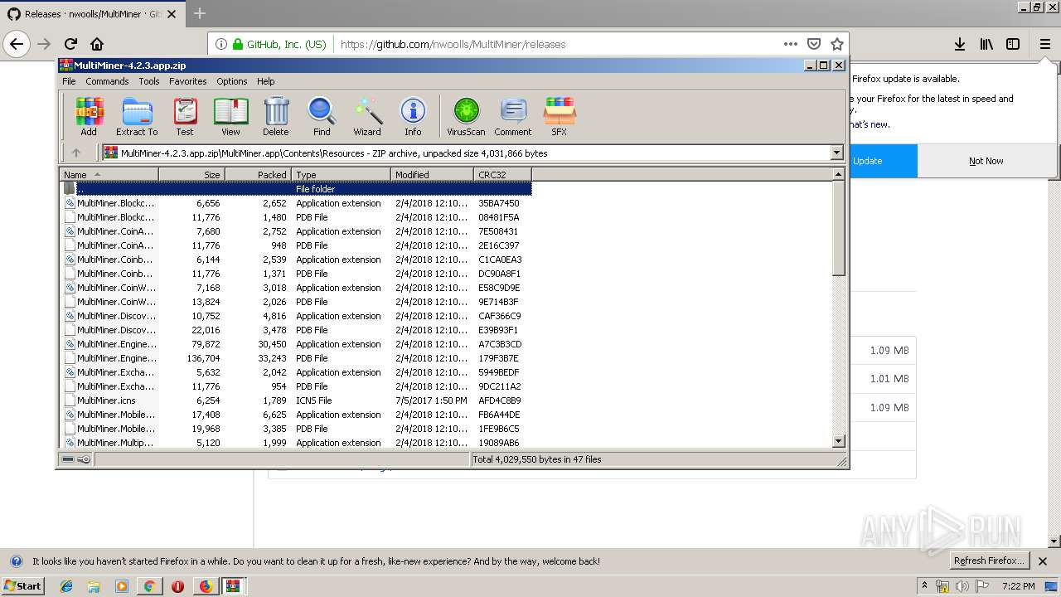1061x597 pixels.
Task: Click the file list scrollbar thumb
Action: click(x=838, y=229)
